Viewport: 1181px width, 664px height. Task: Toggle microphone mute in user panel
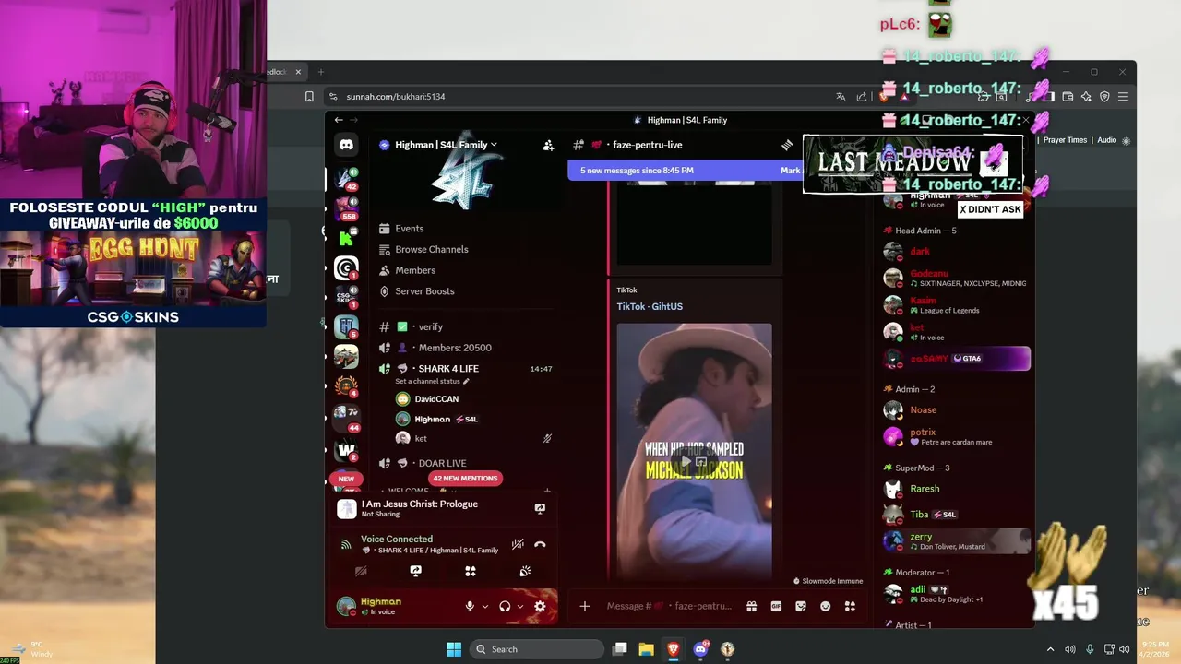(x=470, y=606)
